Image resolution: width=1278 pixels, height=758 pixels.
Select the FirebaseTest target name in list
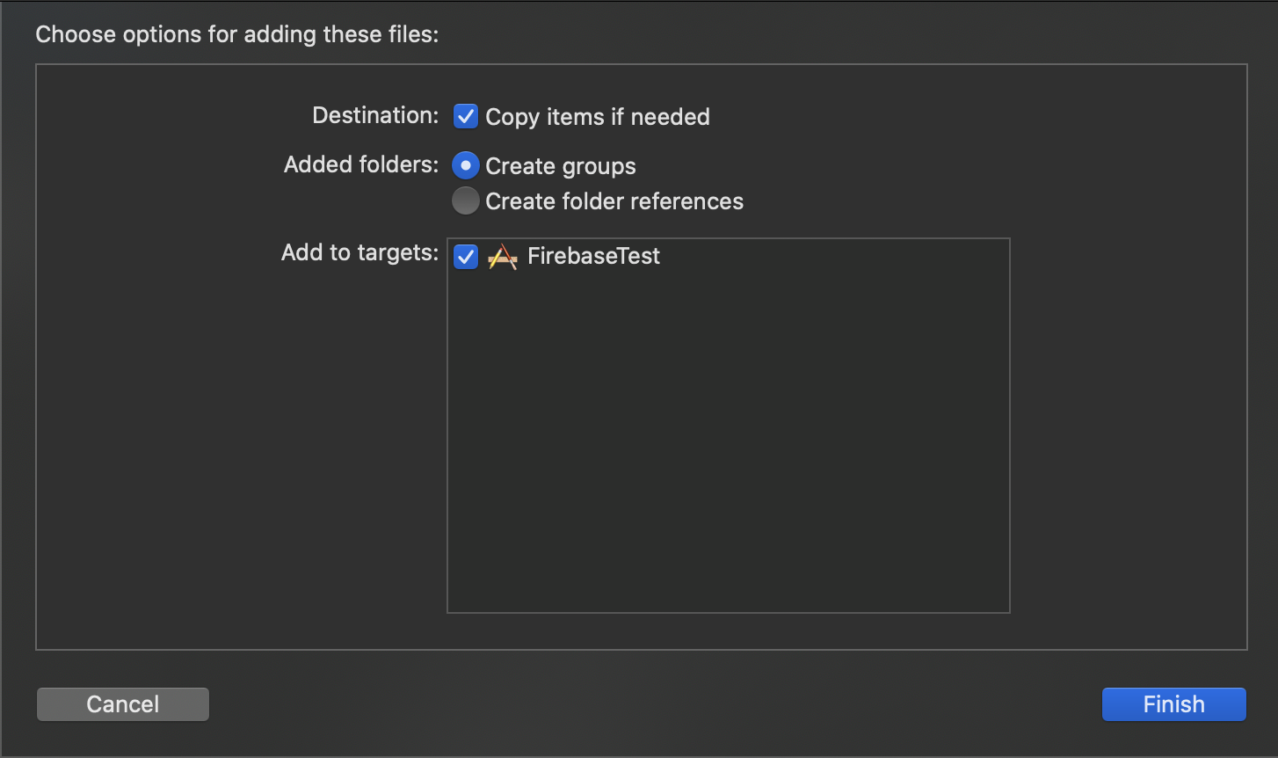tap(593, 257)
